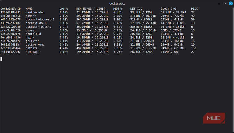Click container ID 0ca3c16a917a
Screen dimensions: 234x133
click(10, 34)
